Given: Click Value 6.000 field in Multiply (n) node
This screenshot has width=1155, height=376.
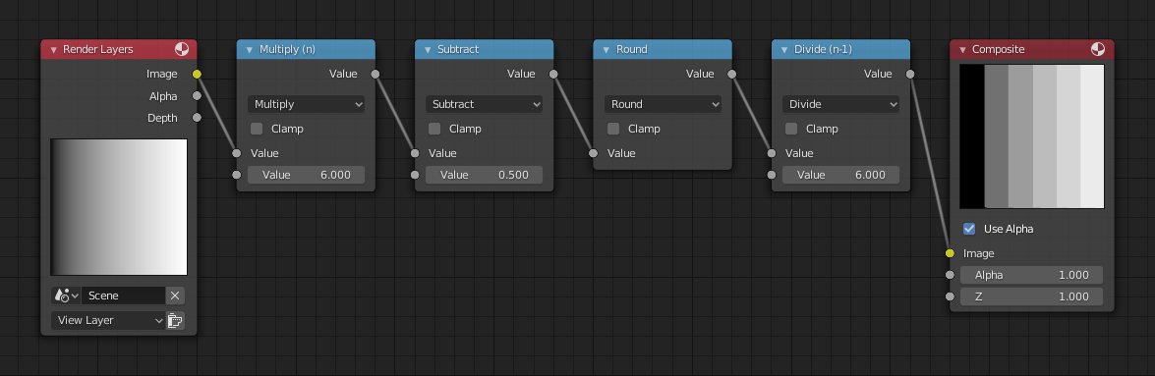Looking at the screenshot, I should 306,175.
